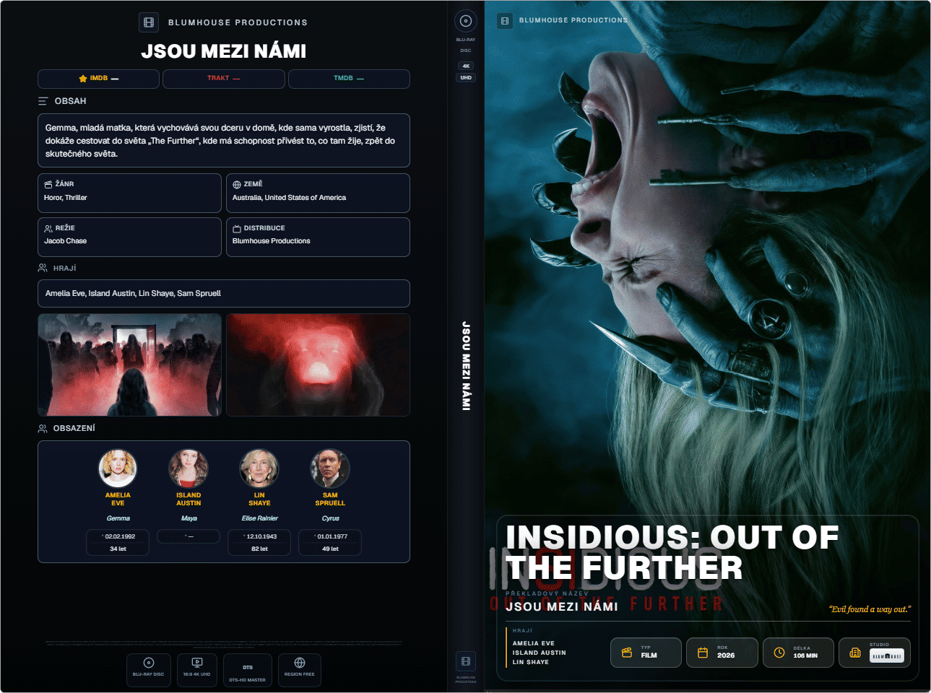The image size is (931, 693).
Task: Click the disc icon atop the spine
Action: [x=466, y=21]
